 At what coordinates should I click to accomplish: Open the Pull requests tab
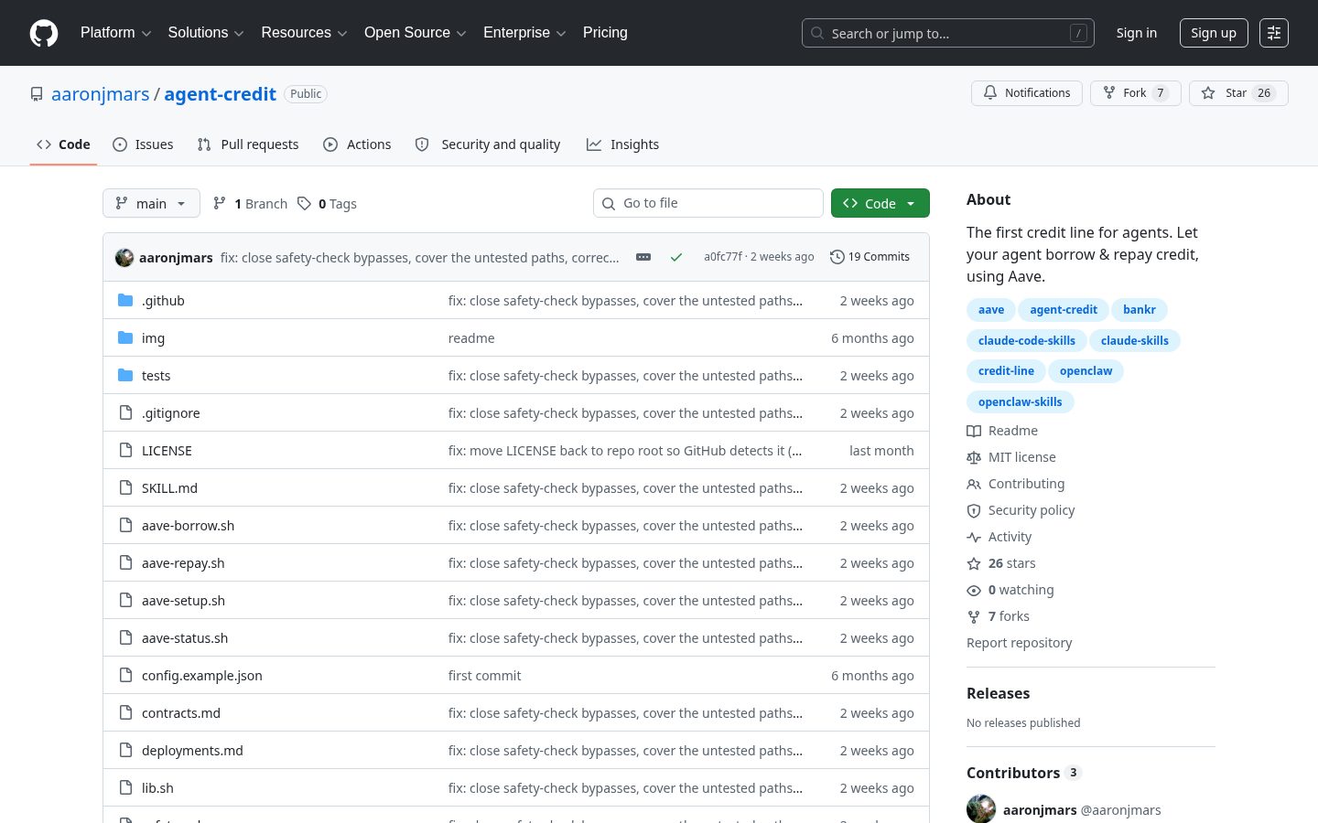pos(248,144)
